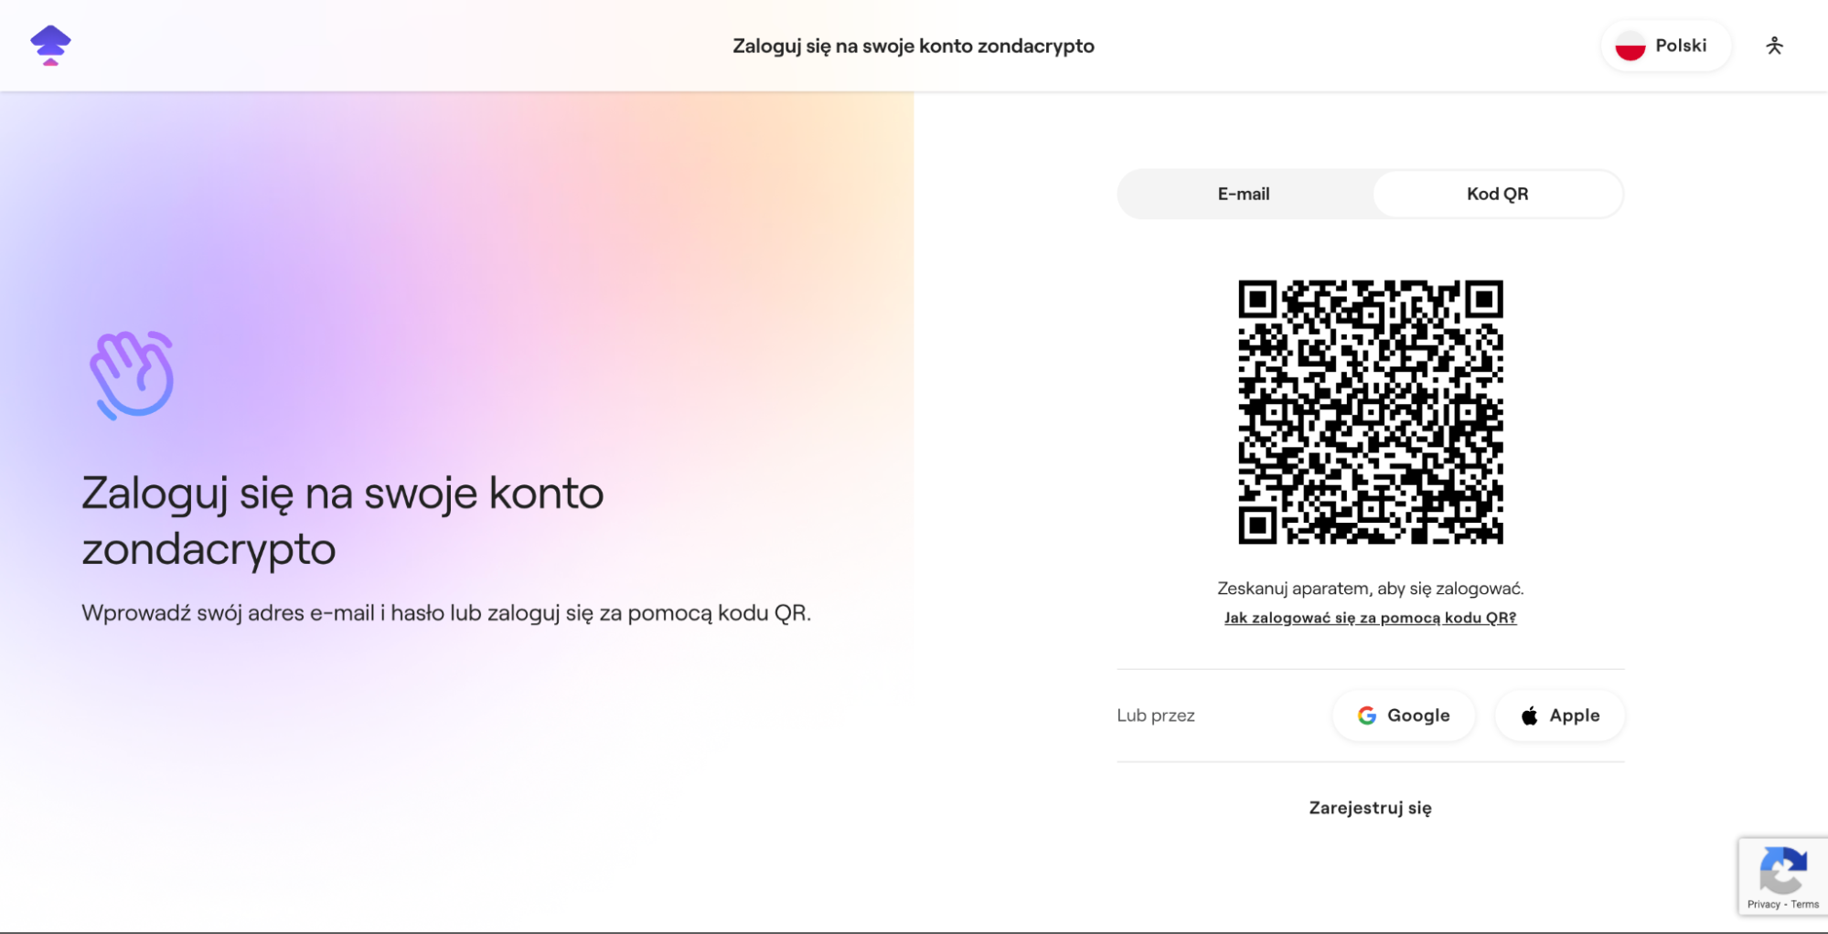Click the accessibility figure icon
Image resolution: width=1828 pixels, height=934 pixels.
[1774, 45]
